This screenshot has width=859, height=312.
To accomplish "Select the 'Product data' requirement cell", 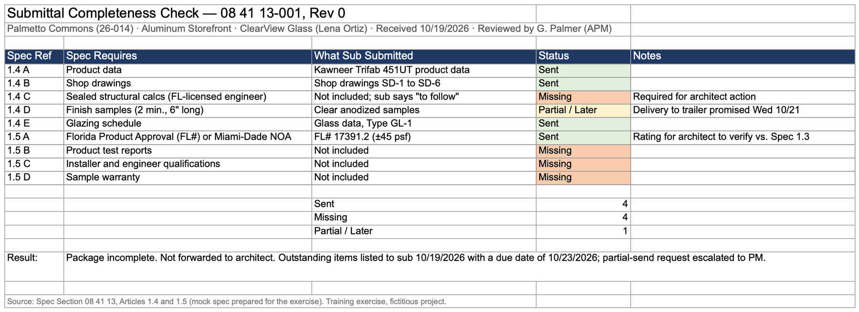I will pos(188,70).
